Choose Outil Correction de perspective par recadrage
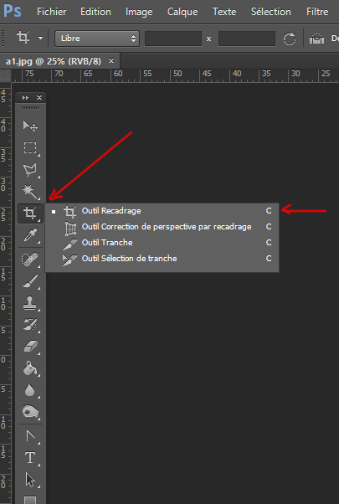This screenshot has width=339, height=504. click(x=162, y=227)
